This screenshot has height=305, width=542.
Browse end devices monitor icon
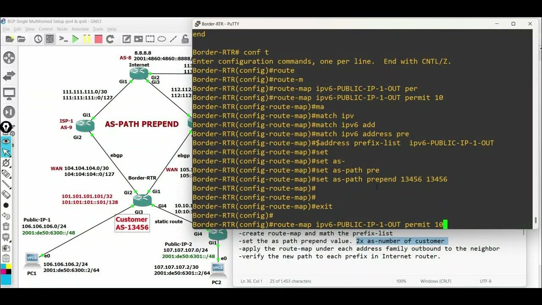pyautogui.click(x=9, y=94)
